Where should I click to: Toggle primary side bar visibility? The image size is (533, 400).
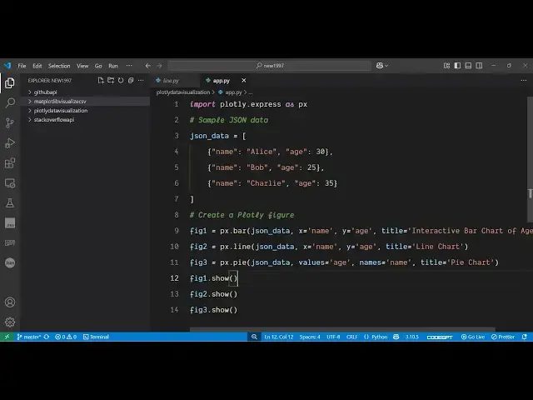pyautogui.click(x=457, y=66)
